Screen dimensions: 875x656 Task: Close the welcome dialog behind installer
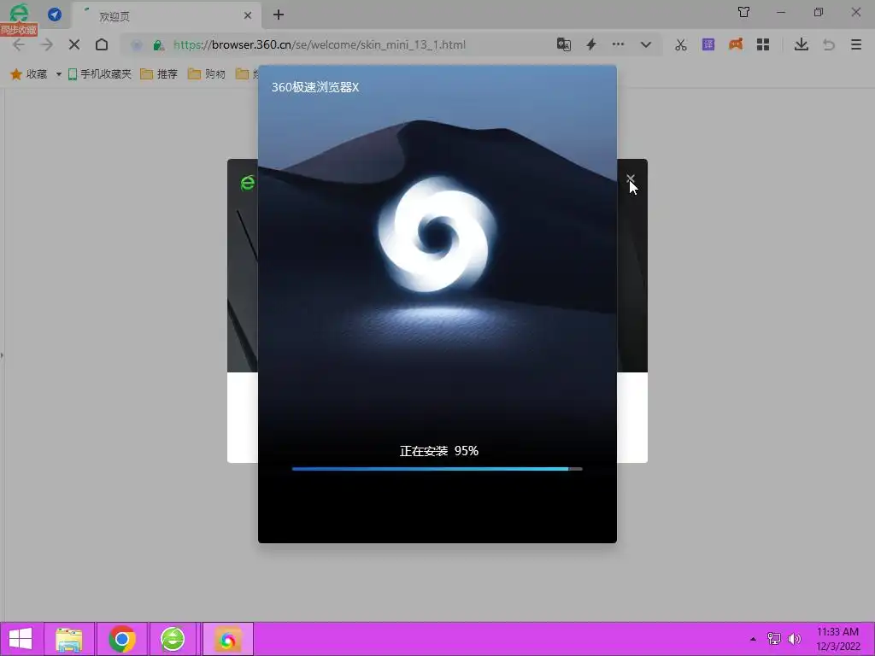[x=630, y=178]
